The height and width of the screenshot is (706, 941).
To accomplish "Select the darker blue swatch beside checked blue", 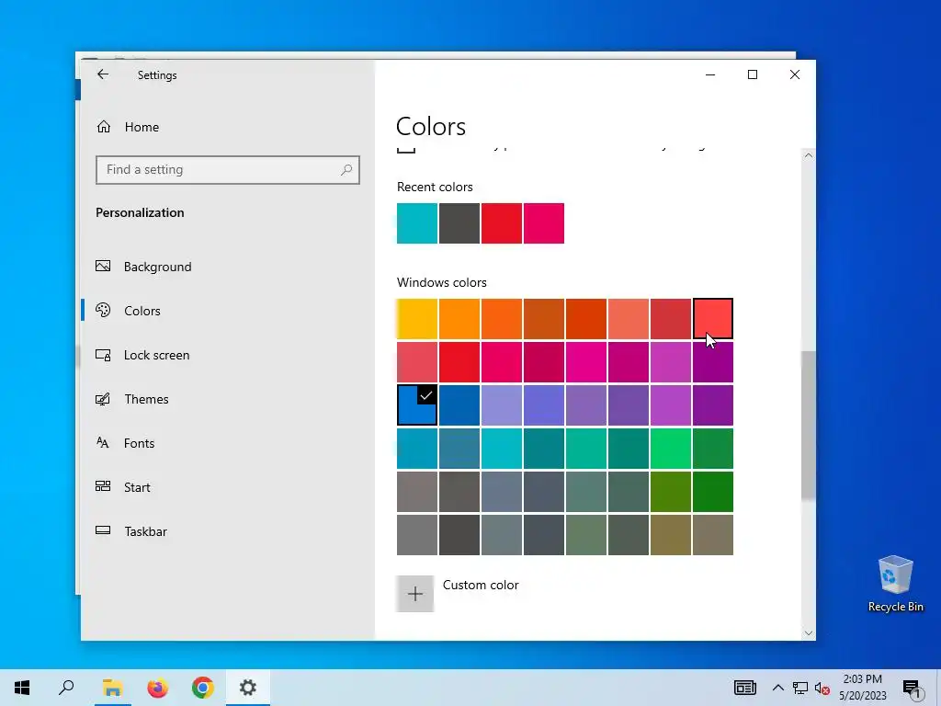I will [459, 405].
